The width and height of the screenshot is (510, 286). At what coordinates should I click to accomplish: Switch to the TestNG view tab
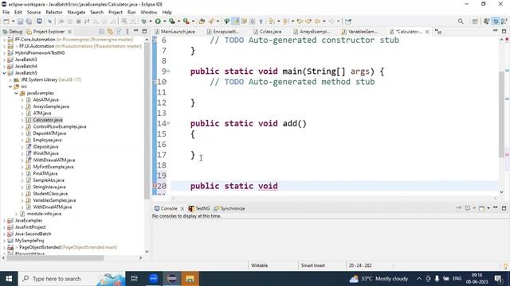199,208
